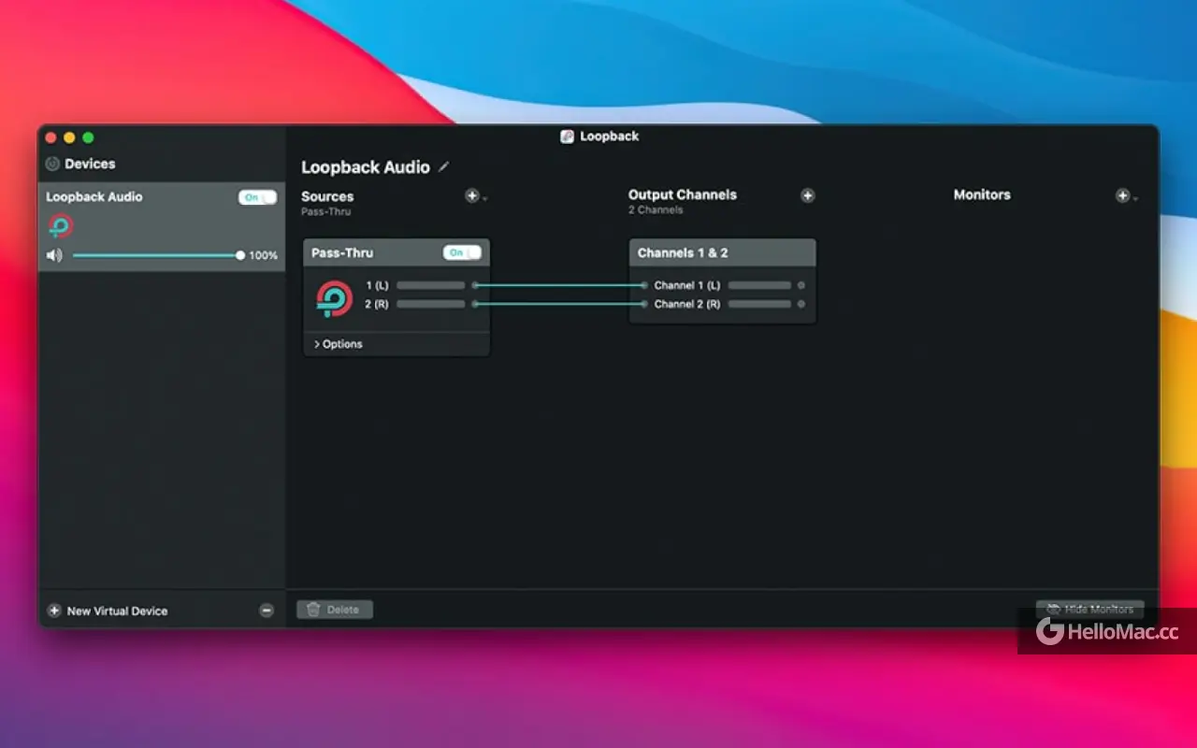
Task: Toggle Loopback Audio device On switch
Action: (x=257, y=197)
